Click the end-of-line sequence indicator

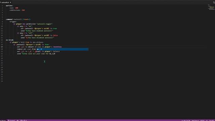click(207, 120)
